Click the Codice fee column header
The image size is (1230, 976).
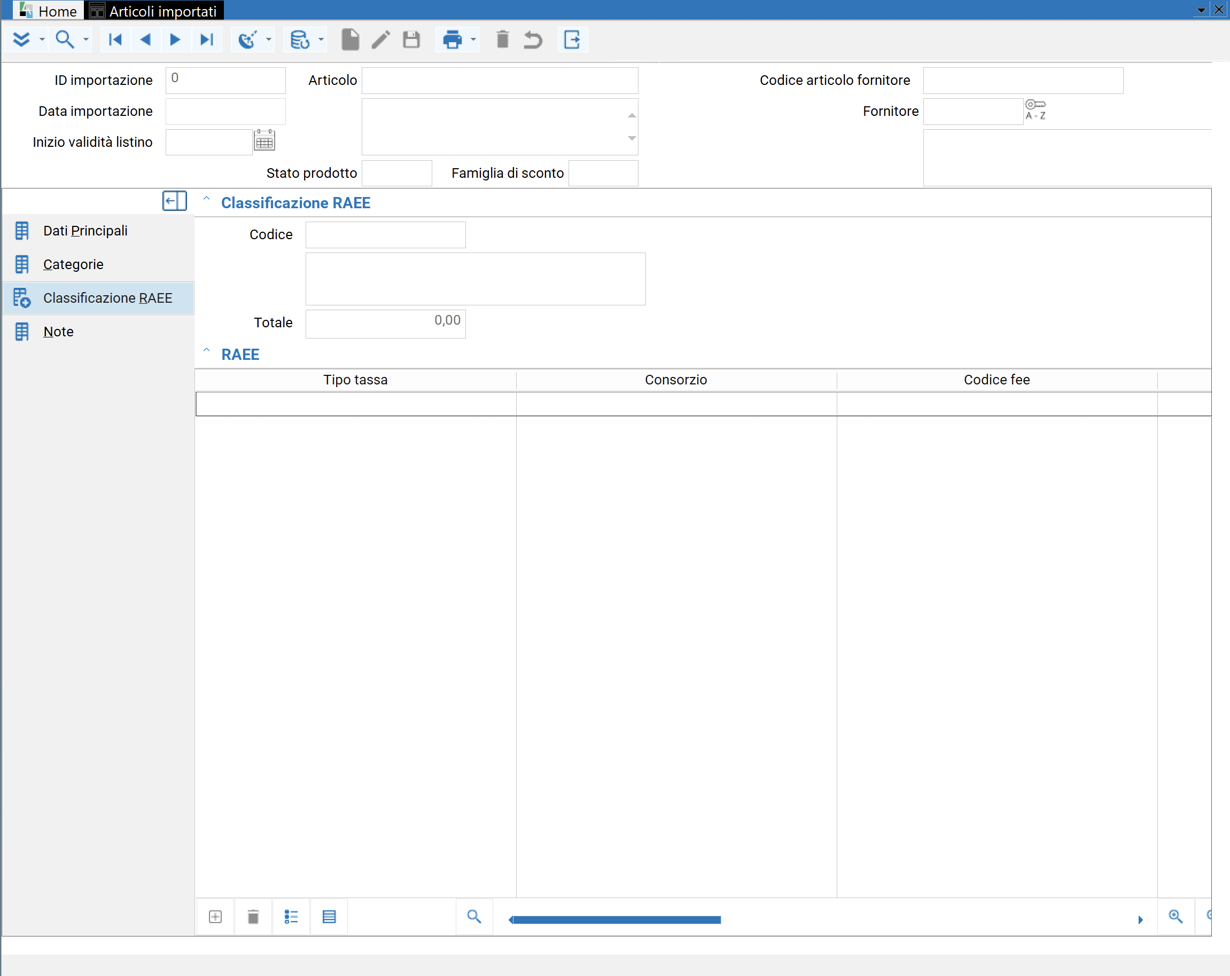(997, 380)
